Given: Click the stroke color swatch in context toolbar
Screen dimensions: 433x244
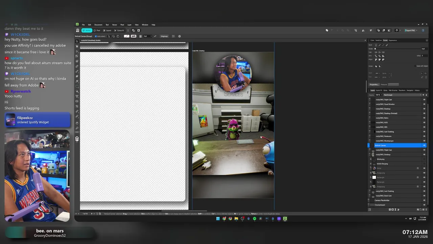Looking at the screenshot, I should pyautogui.click(x=134, y=36).
